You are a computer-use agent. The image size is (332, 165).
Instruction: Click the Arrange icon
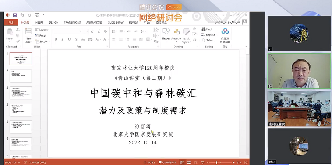176,32
